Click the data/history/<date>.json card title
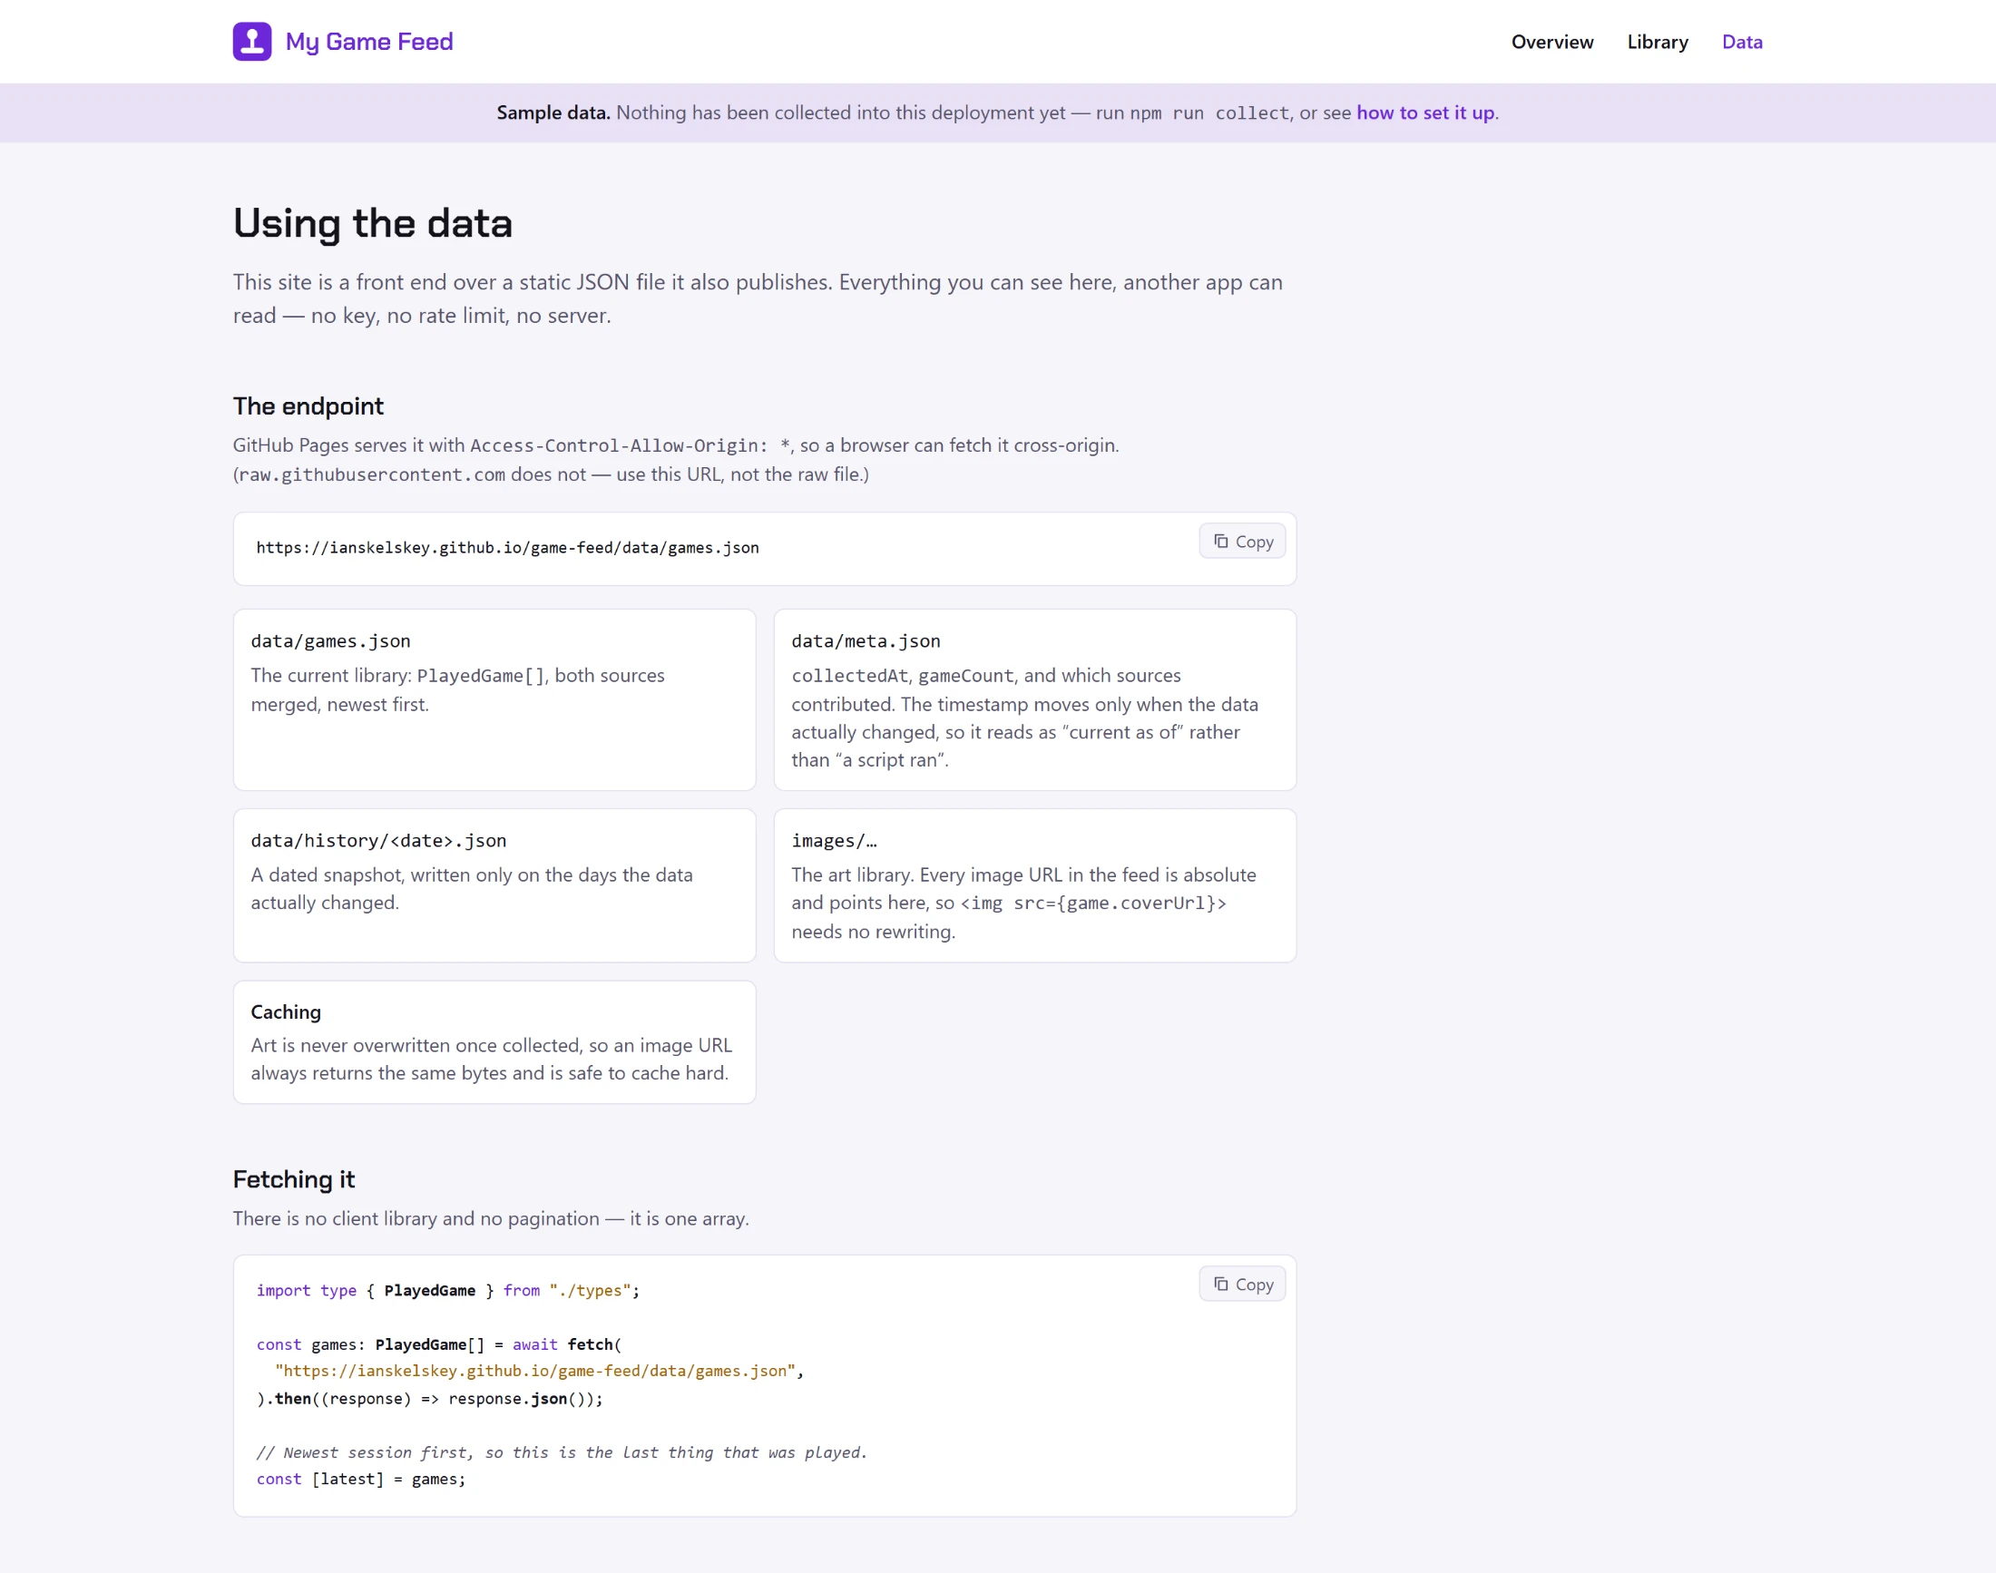 (x=378, y=841)
